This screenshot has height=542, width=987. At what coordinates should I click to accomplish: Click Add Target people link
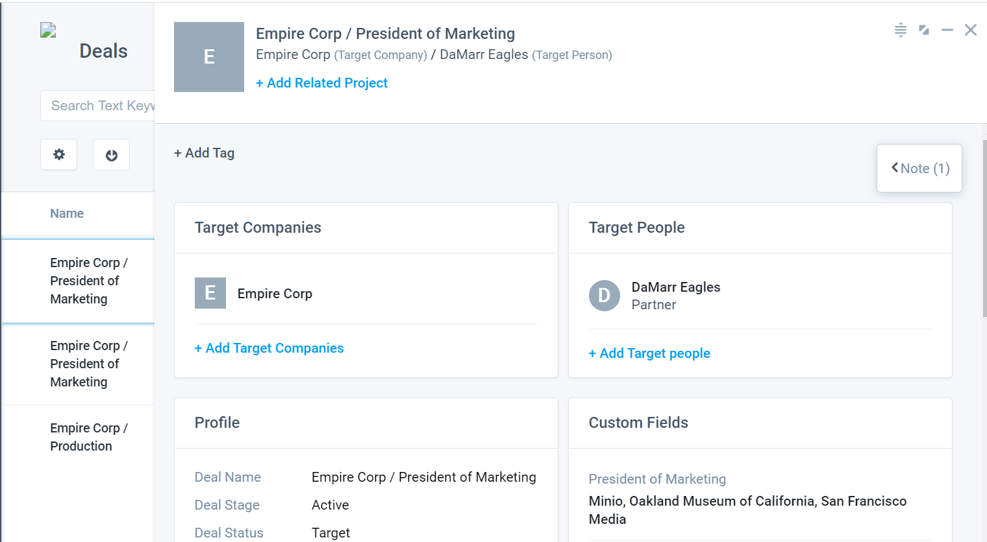coord(649,353)
